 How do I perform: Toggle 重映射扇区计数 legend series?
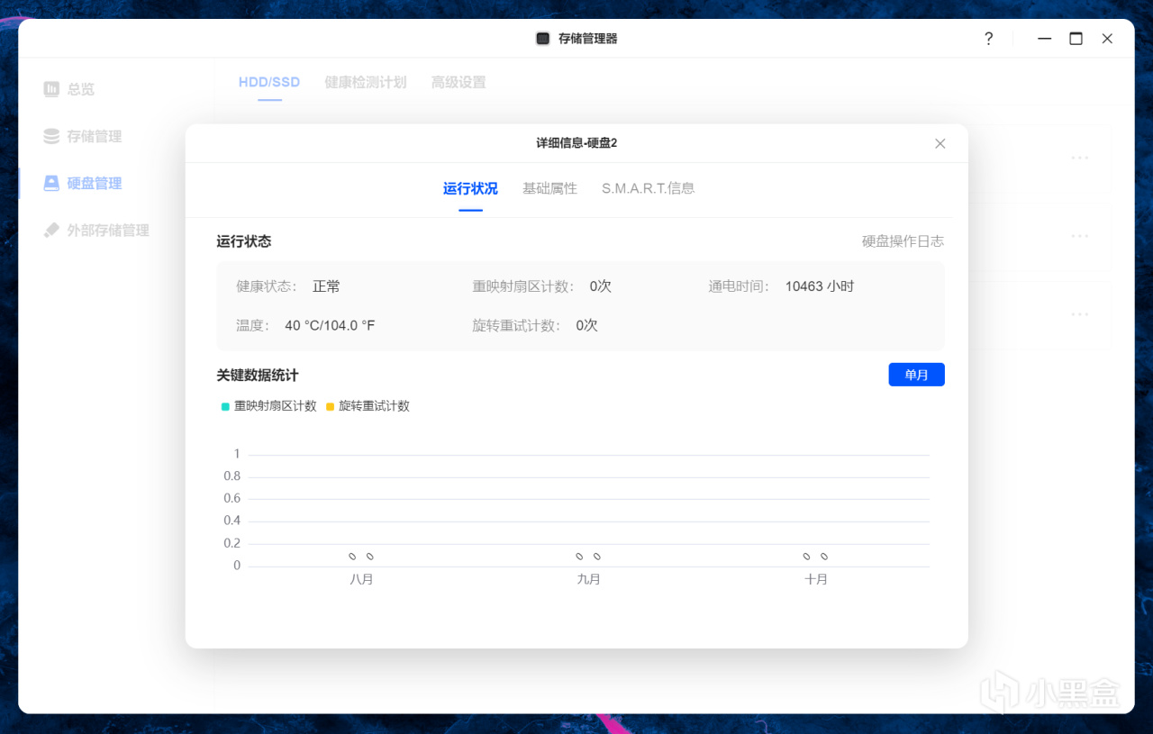[x=269, y=406]
